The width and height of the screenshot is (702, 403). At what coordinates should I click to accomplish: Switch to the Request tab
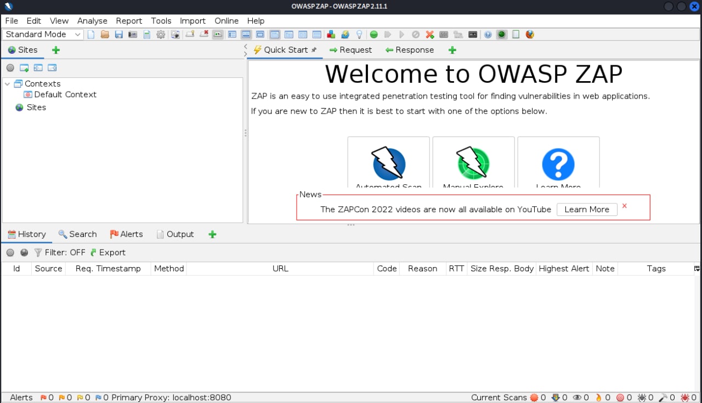[x=350, y=50]
